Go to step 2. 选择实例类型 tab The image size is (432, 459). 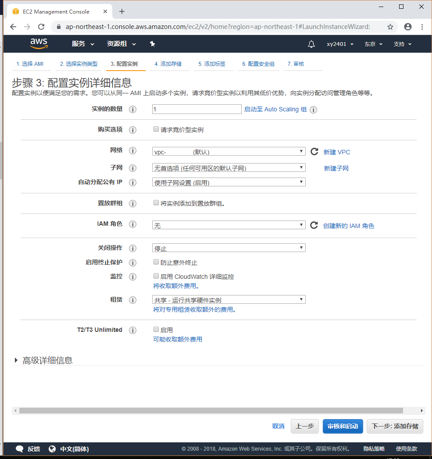tap(79, 64)
